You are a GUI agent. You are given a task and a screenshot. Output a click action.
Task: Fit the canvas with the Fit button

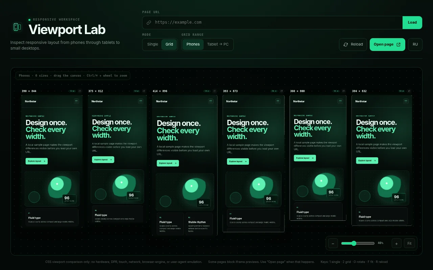[409, 243]
